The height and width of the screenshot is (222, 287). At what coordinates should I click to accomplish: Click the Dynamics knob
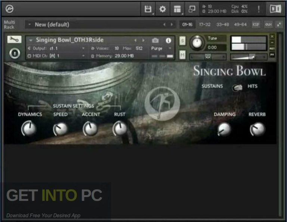coord(29,129)
